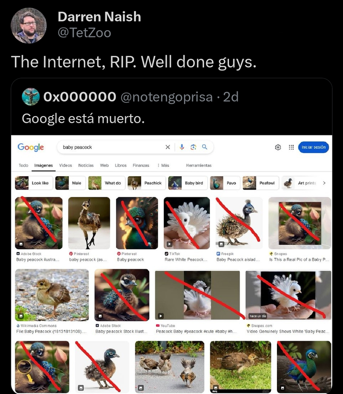Screen dimensions: 343x394
Task: Open the @notengoprisa handle link
Action: click(x=166, y=96)
